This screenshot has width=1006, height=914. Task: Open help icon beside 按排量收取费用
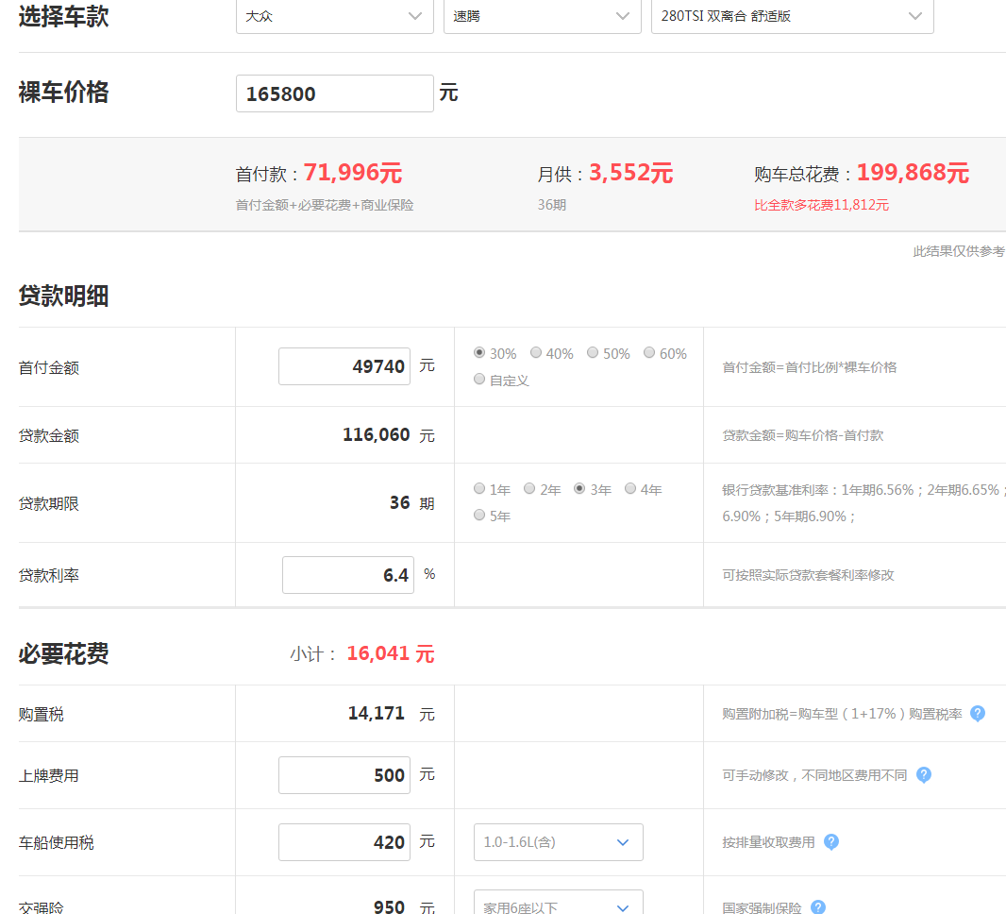(x=830, y=841)
